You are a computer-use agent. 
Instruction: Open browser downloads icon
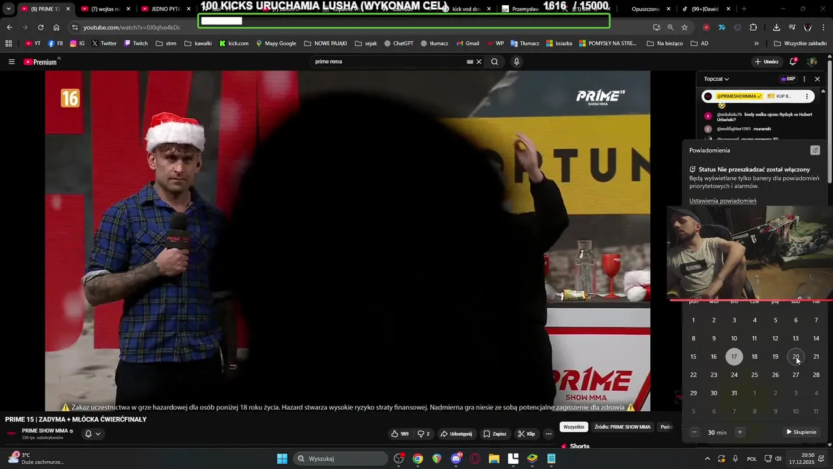tap(776, 27)
